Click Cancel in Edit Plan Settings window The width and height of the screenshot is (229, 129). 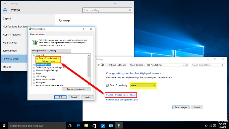pos(197,107)
